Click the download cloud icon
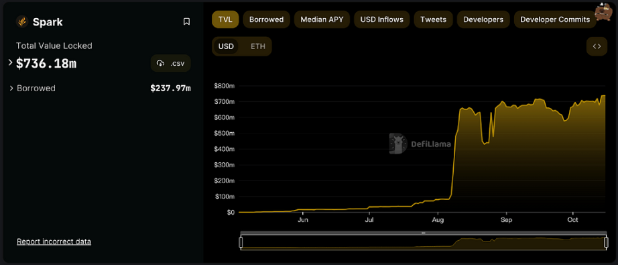618x265 pixels. coord(160,64)
